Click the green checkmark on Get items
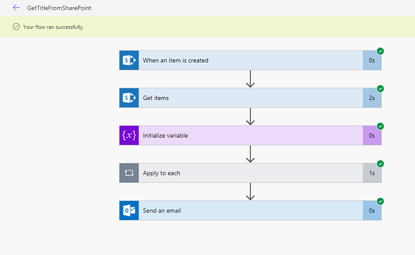 pyautogui.click(x=381, y=89)
